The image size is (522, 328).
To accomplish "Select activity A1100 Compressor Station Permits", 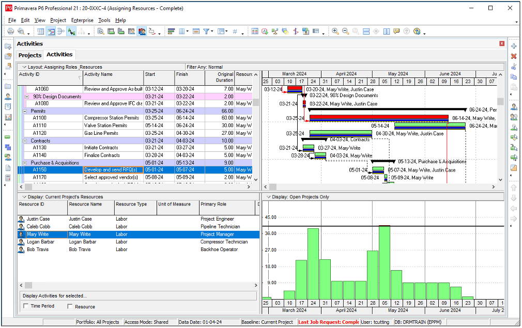I will (135, 118).
